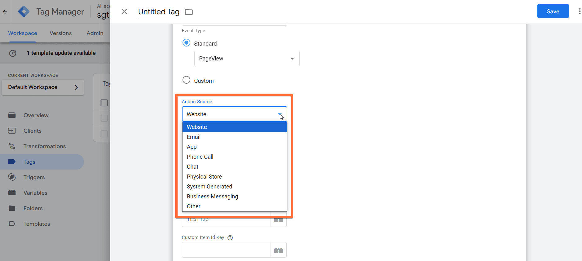
Task: Click the Templates sidebar icon
Action: (x=12, y=224)
